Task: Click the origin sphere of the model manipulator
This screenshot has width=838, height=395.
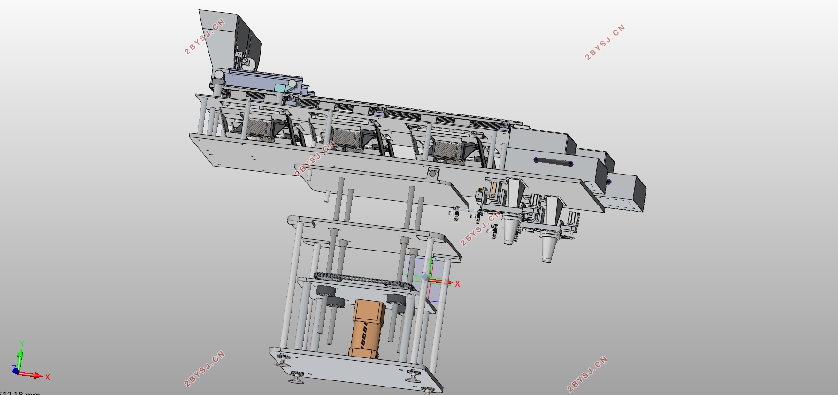Action: click(x=425, y=277)
